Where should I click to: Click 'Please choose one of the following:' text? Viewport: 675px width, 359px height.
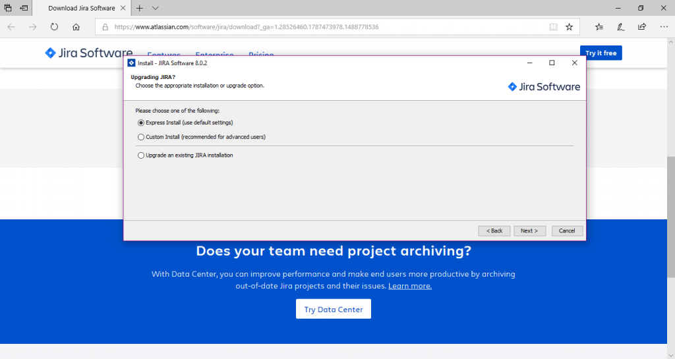(177, 111)
